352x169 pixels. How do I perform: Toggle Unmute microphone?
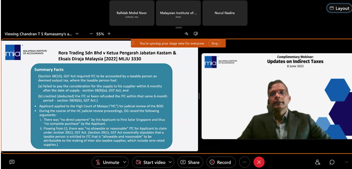(107, 162)
